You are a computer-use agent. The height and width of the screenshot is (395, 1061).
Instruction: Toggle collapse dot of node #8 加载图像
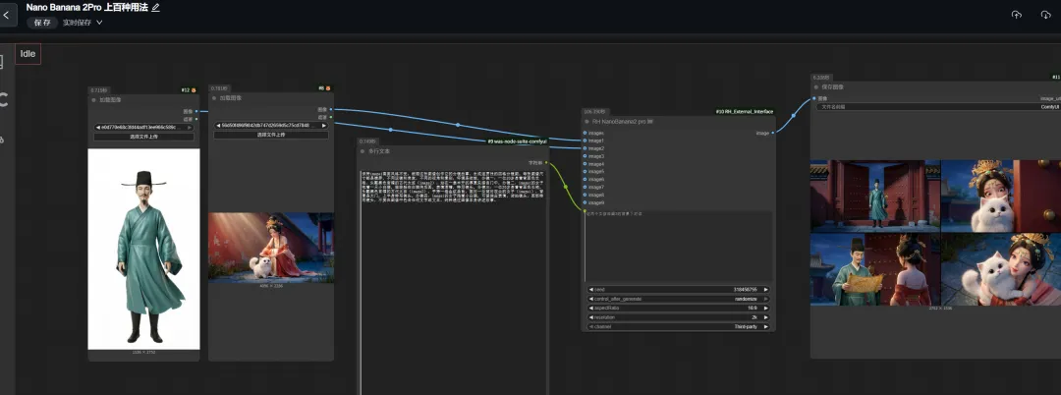click(214, 98)
